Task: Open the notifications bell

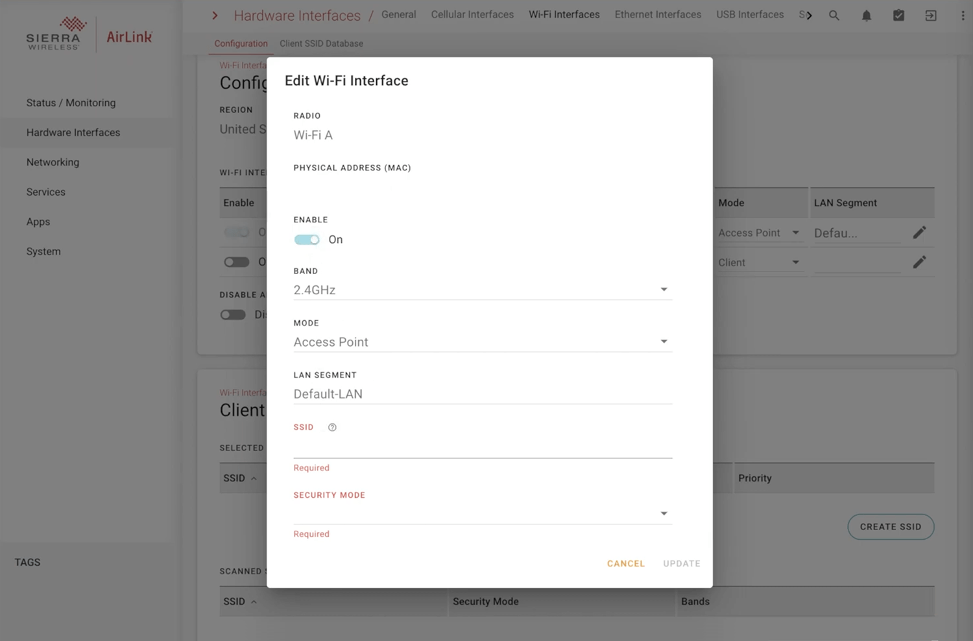Action: tap(866, 16)
